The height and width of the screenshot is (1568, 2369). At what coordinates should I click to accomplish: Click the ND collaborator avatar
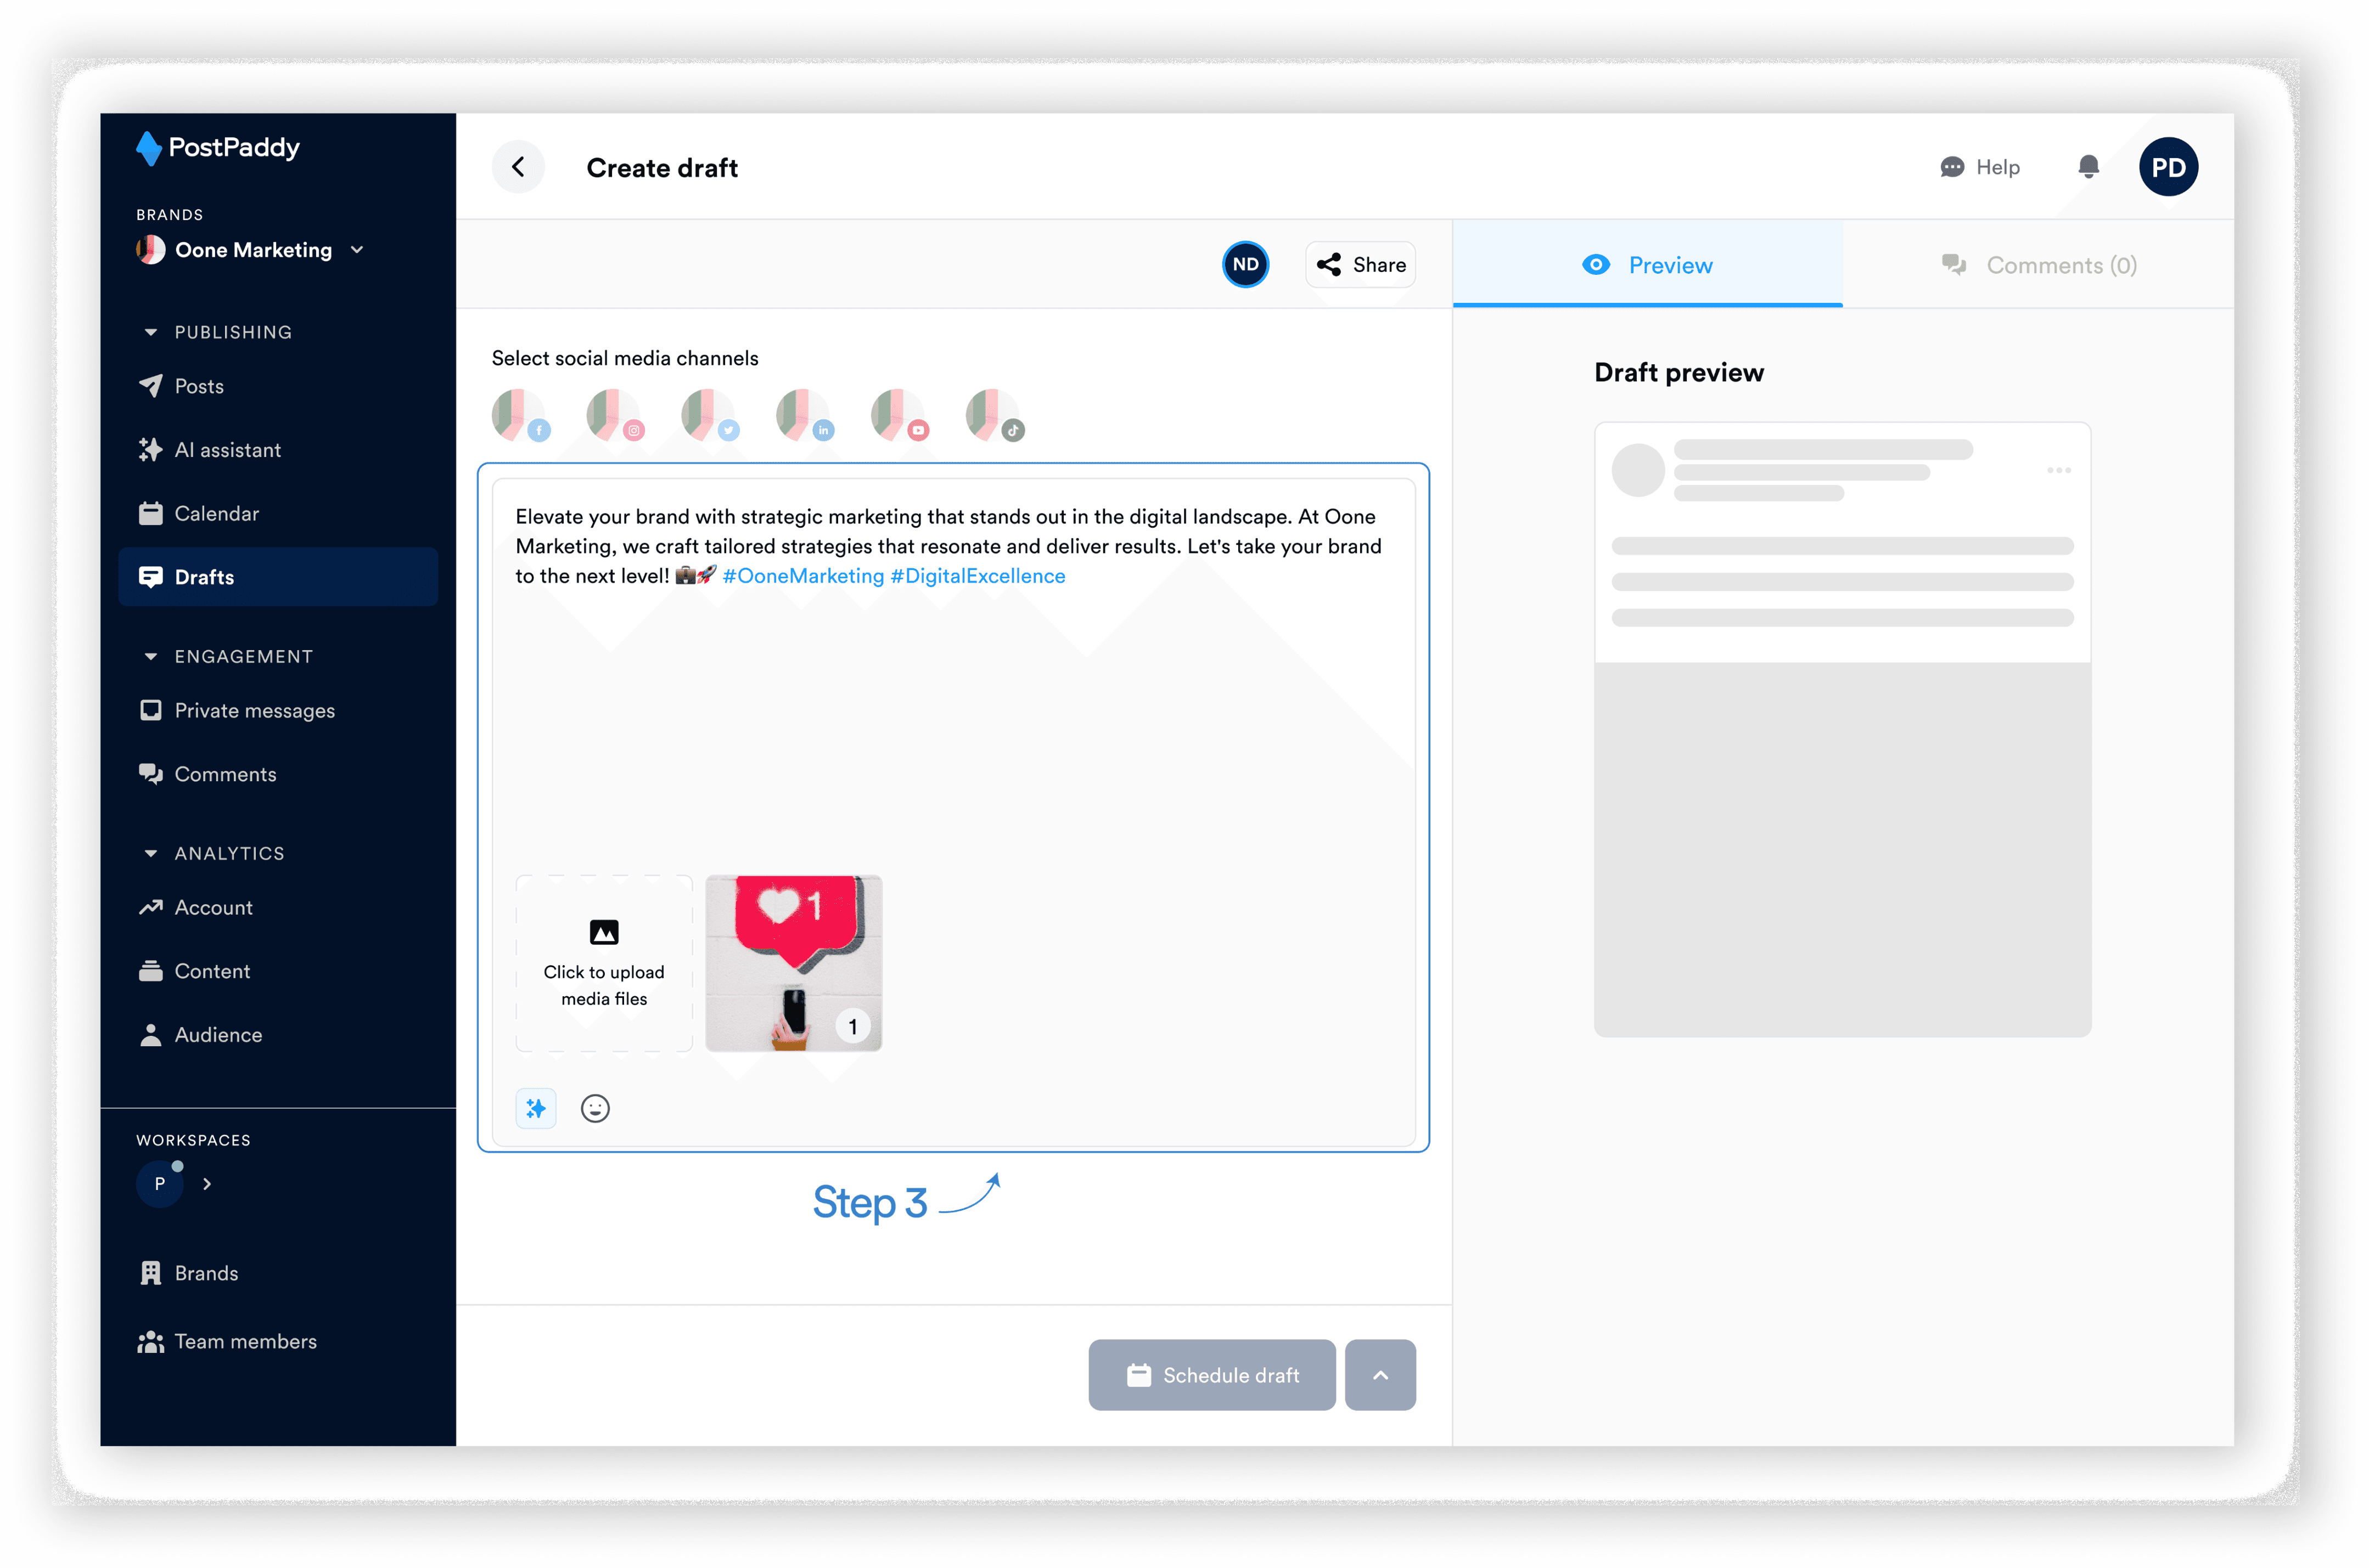1245,265
